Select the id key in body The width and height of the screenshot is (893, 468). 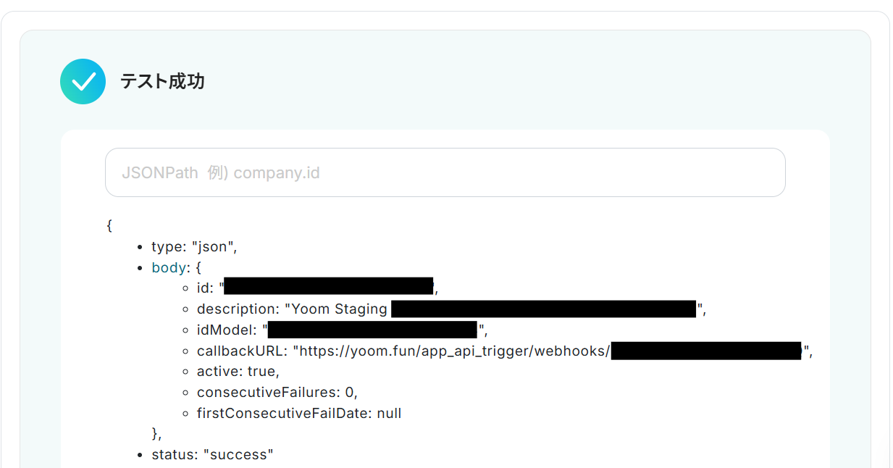[x=204, y=288]
